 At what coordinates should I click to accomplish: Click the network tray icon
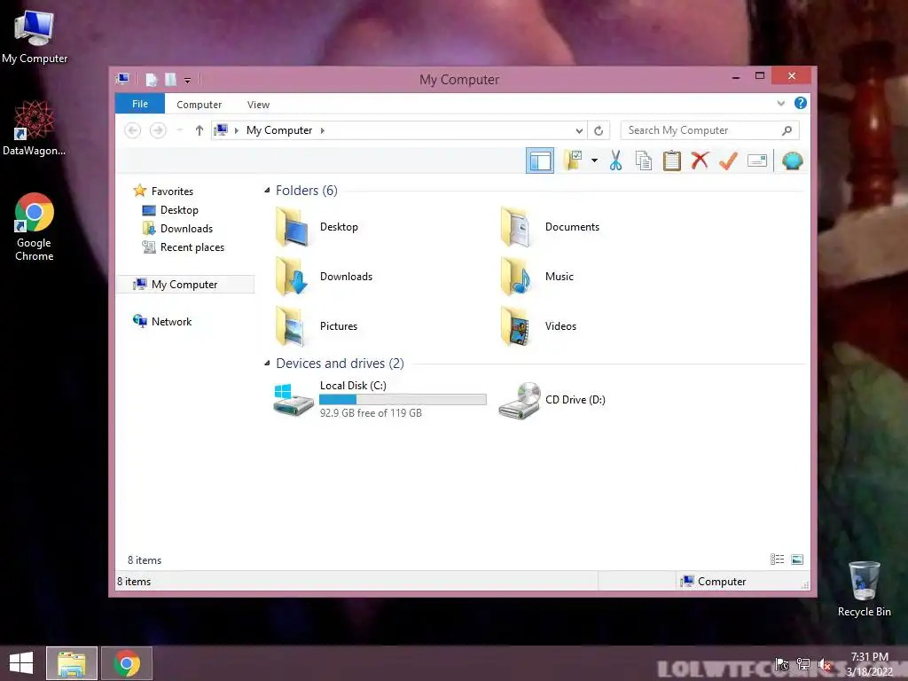click(803, 664)
